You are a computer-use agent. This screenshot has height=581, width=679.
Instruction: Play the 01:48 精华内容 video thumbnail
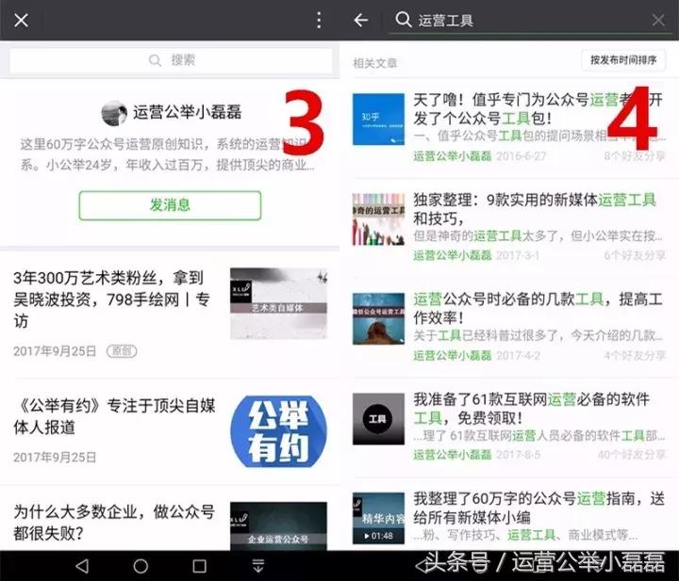tap(378, 518)
